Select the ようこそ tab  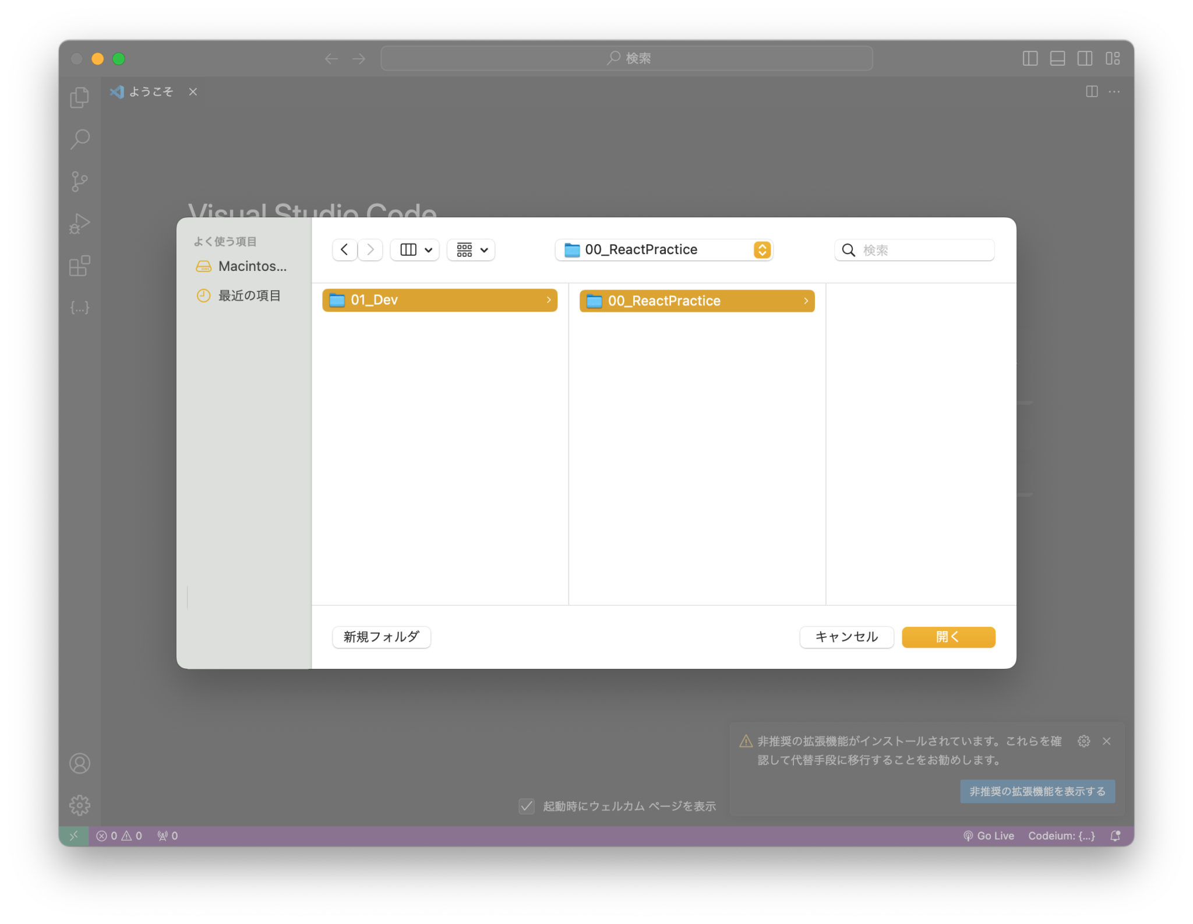pos(151,91)
